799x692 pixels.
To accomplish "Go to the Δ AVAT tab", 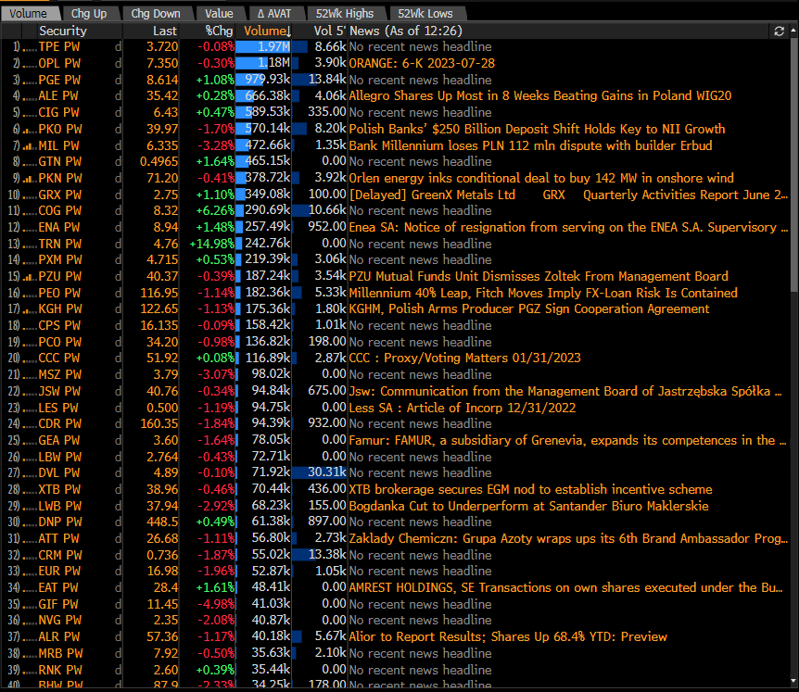I will point(276,13).
